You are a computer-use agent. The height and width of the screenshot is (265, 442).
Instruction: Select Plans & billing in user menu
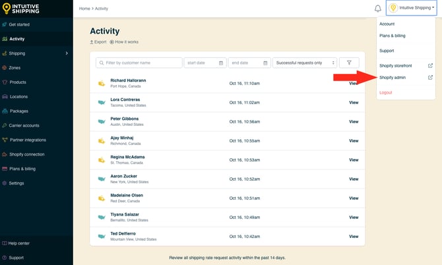[x=392, y=36]
